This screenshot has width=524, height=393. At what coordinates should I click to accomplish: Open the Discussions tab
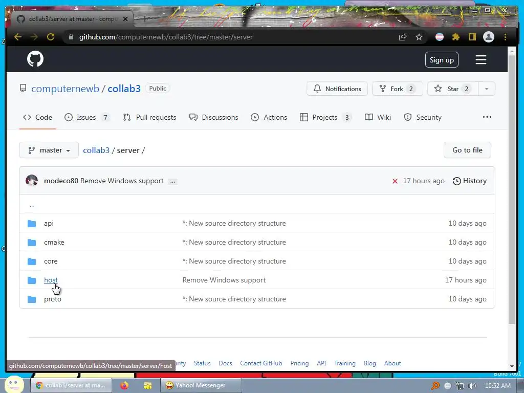[x=213, y=117]
